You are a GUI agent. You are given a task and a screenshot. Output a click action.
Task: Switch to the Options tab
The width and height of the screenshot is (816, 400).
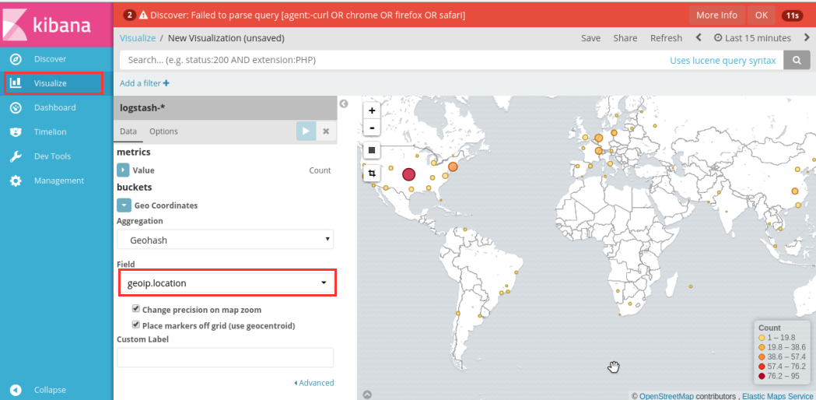click(163, 132)
